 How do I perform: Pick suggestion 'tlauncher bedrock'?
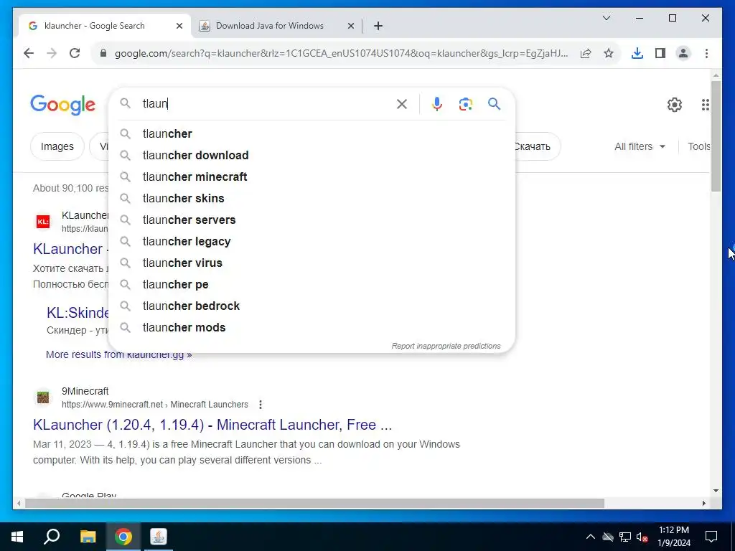[312, 306]
